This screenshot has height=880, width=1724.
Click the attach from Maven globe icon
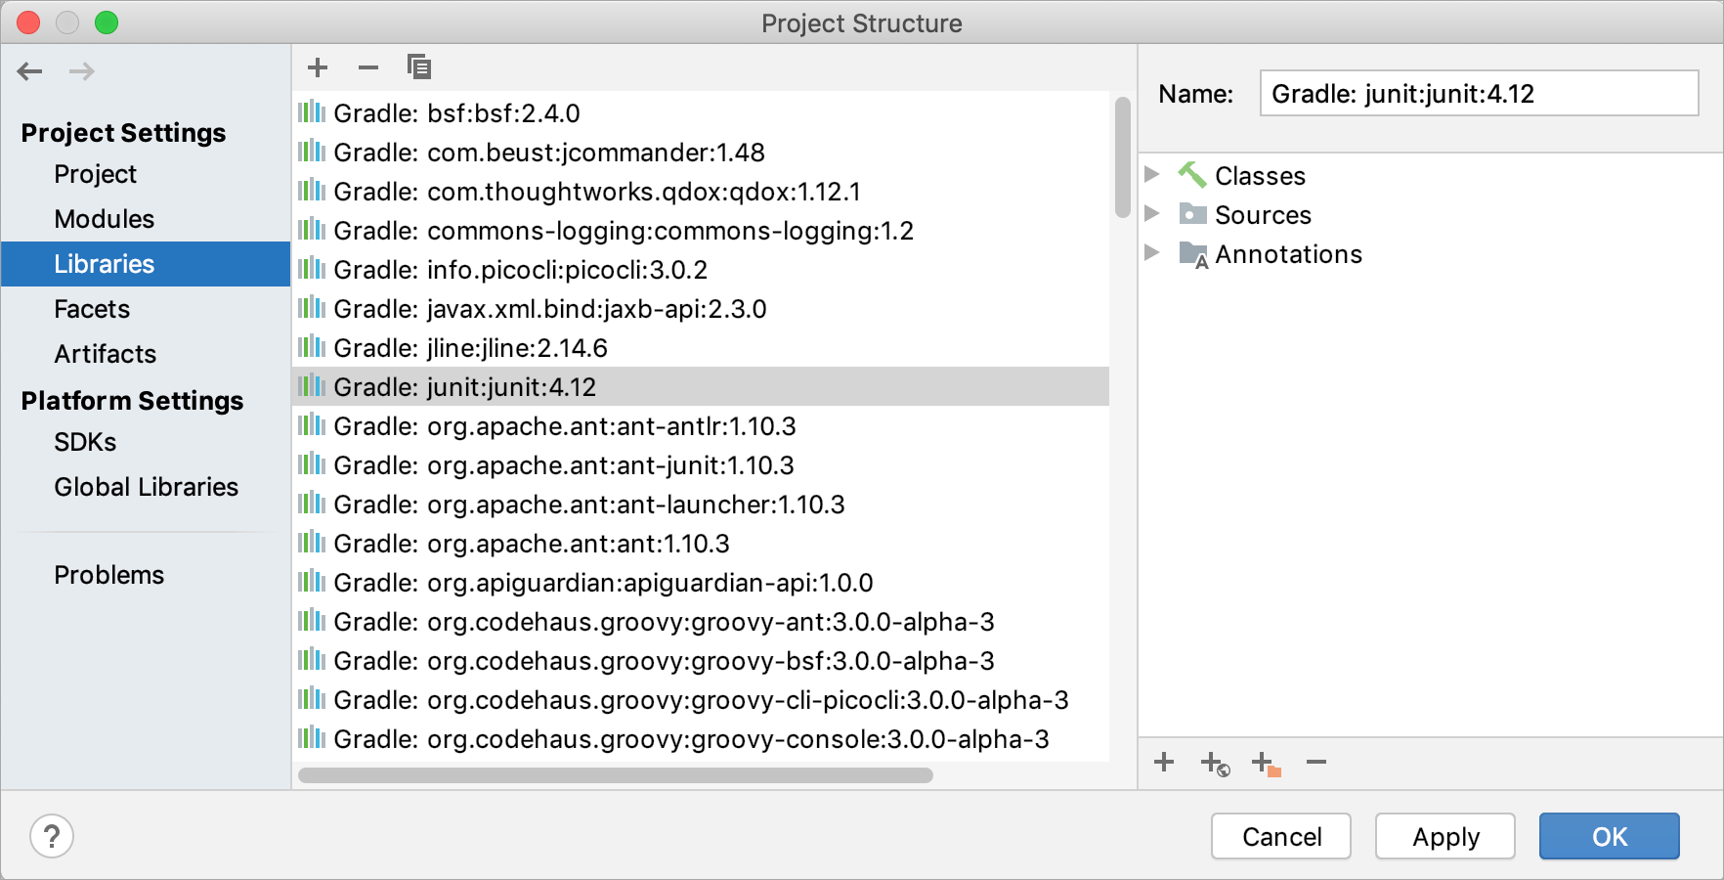1213,763
